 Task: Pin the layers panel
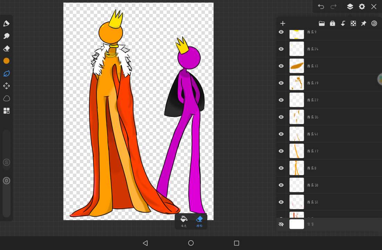pos(364,24)
